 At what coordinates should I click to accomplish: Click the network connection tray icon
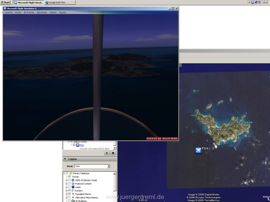point(252,3)
